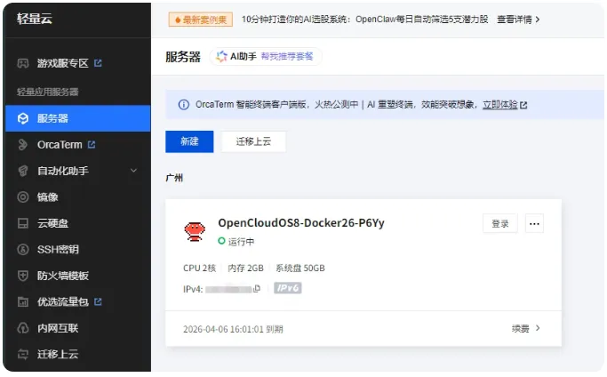
Task: Open server name OpenCloudOS8-Docker26-P6Yy
Action: 301,223
